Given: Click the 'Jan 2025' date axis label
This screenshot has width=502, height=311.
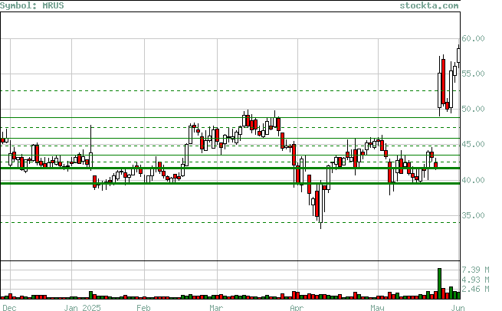Looking at the screenshot, I should (x=82, y=308).
